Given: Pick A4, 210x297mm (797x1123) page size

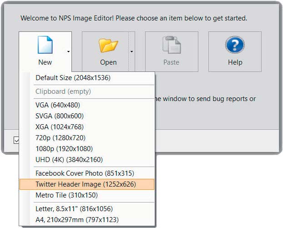Looking at the screenshot, I should coord(87,220).
